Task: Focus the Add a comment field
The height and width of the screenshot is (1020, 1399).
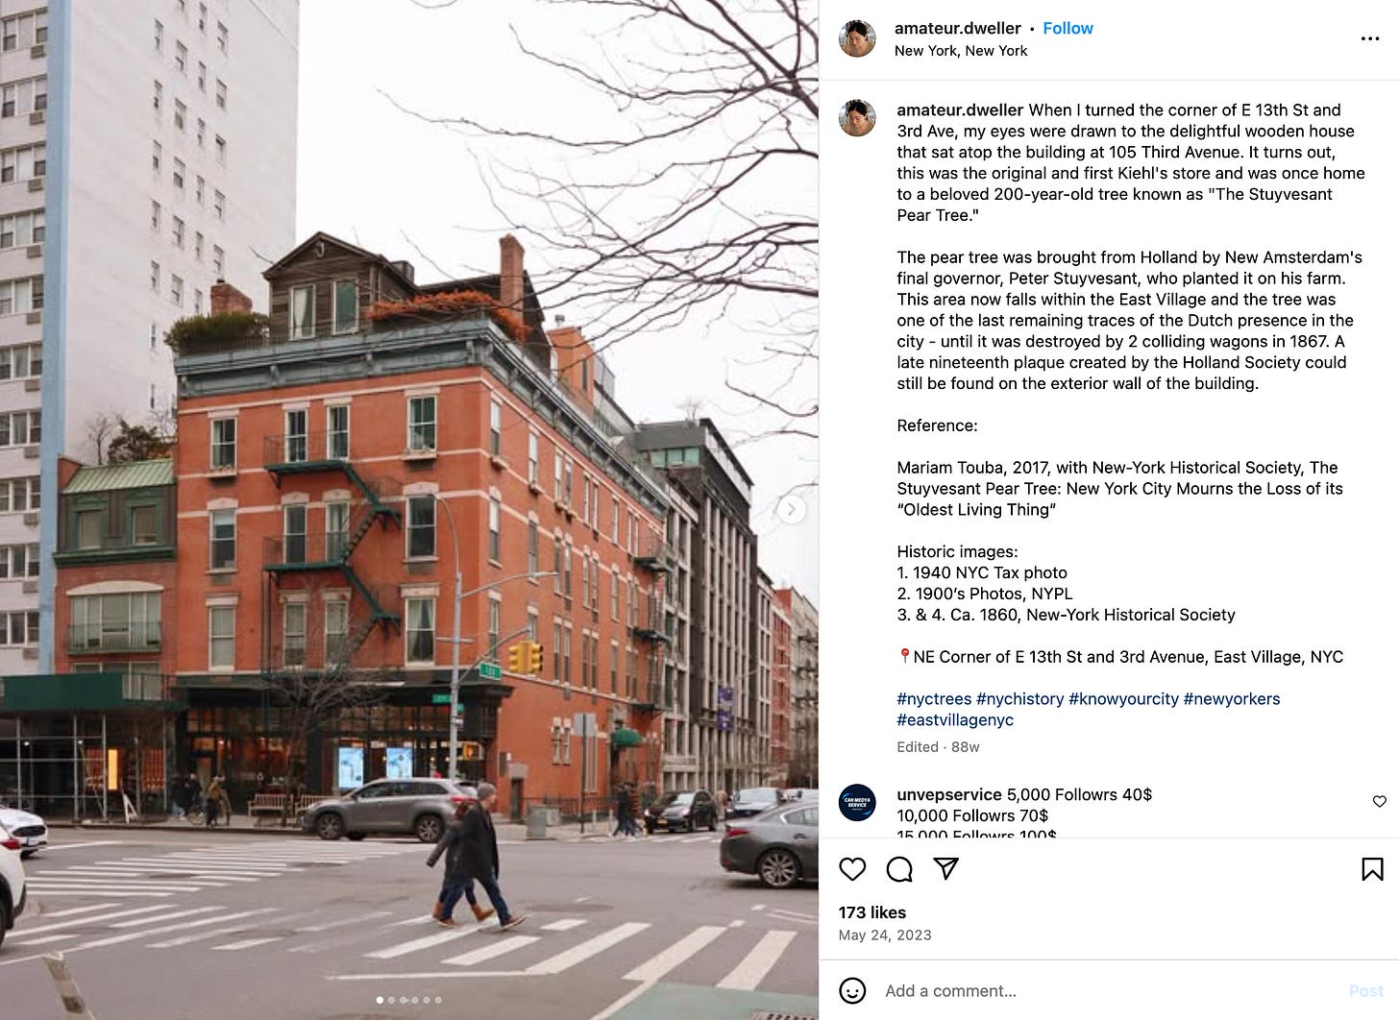Action: 1105,990
